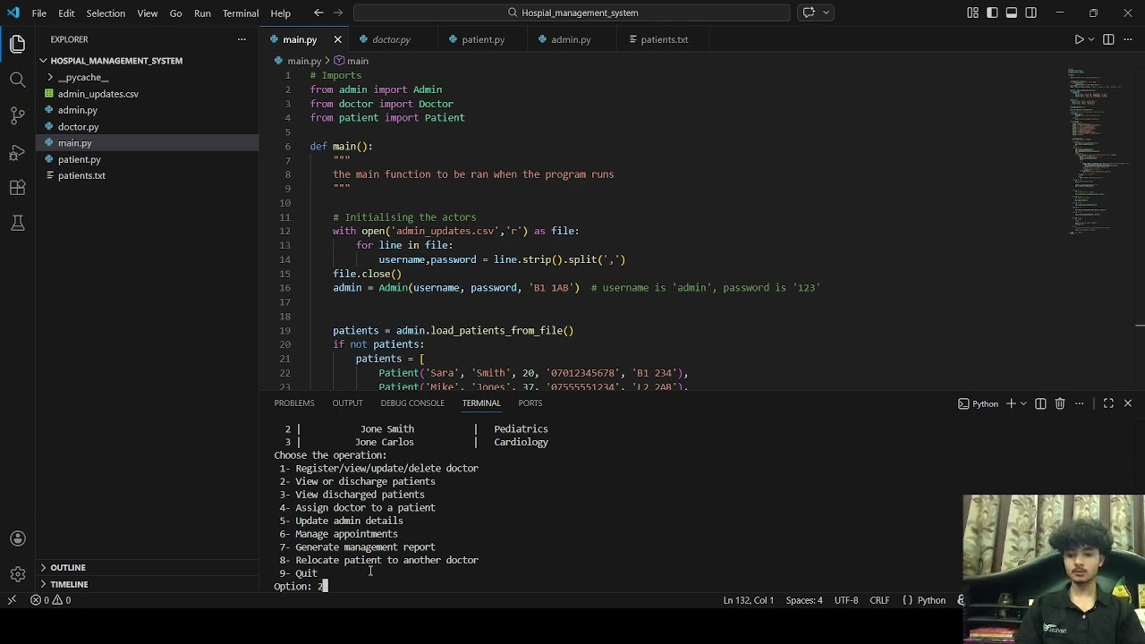
Task: Change indentation via Spaces: 4
Action: 804,600
